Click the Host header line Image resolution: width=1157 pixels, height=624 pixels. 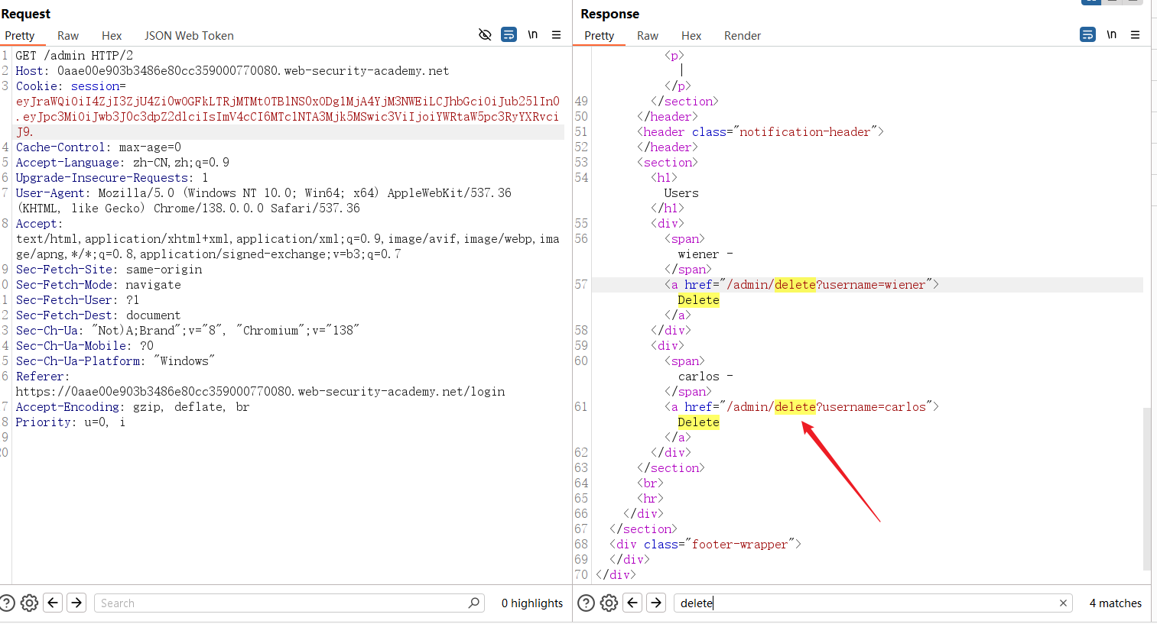(x=232, y=71)
